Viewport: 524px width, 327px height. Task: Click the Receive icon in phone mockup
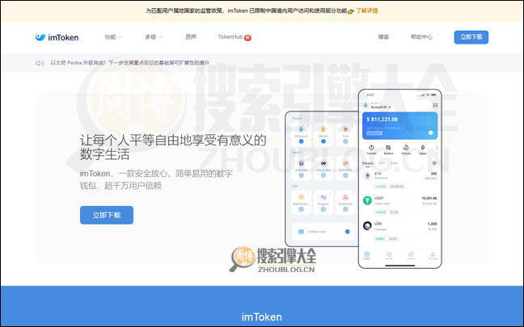click(388, 147)
